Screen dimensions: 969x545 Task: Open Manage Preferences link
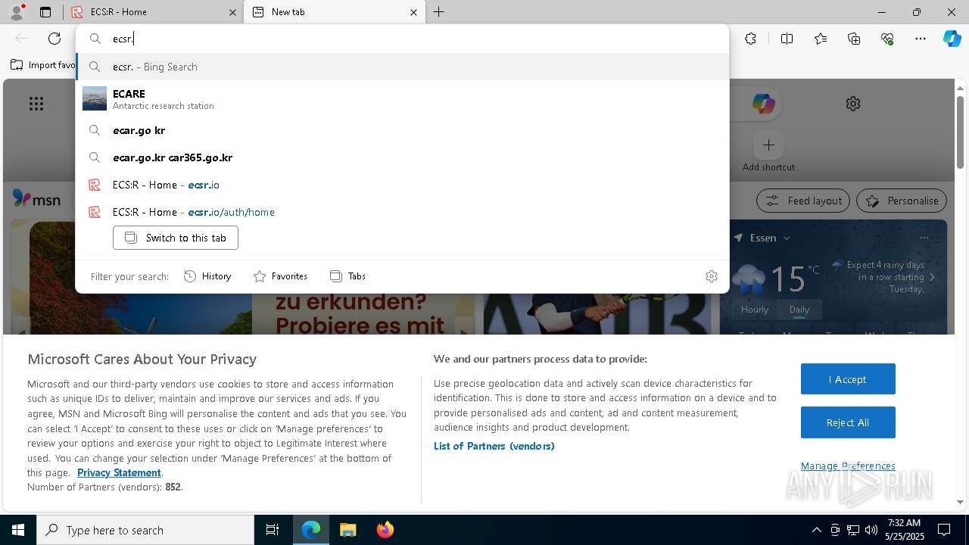[848, 466]
